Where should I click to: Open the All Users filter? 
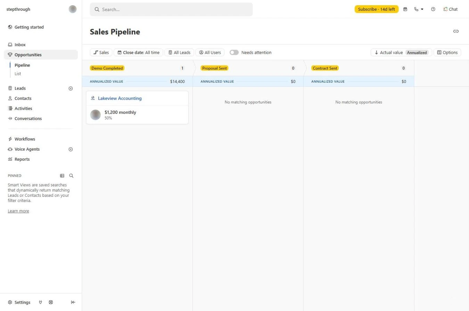pyautogui.click(x=210, y=52)
